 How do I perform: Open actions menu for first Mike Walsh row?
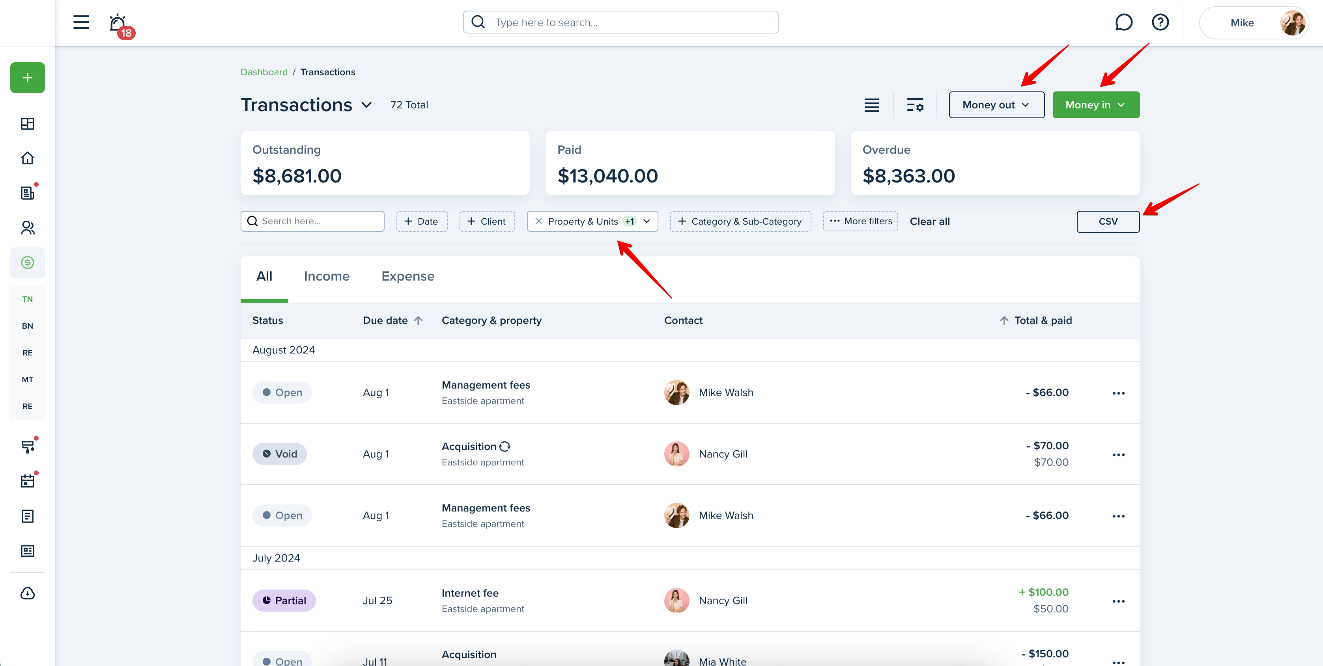[1119, 393]
